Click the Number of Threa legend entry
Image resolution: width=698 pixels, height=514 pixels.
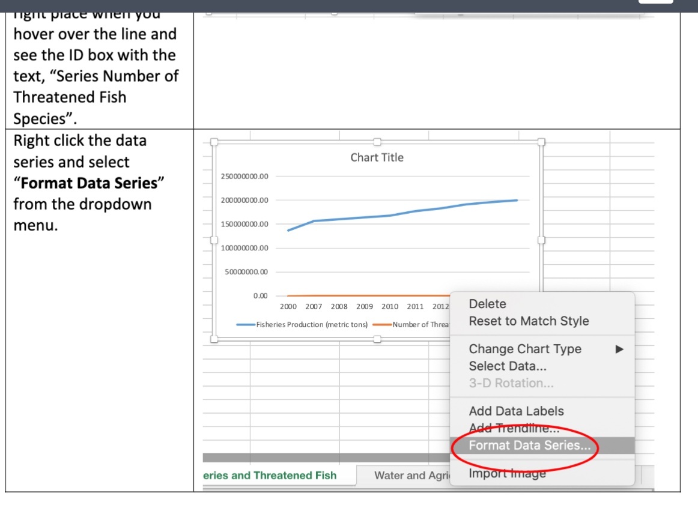click(411, 325)
